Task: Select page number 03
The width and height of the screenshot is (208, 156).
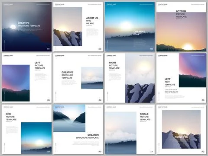Action: coord(151,49)
